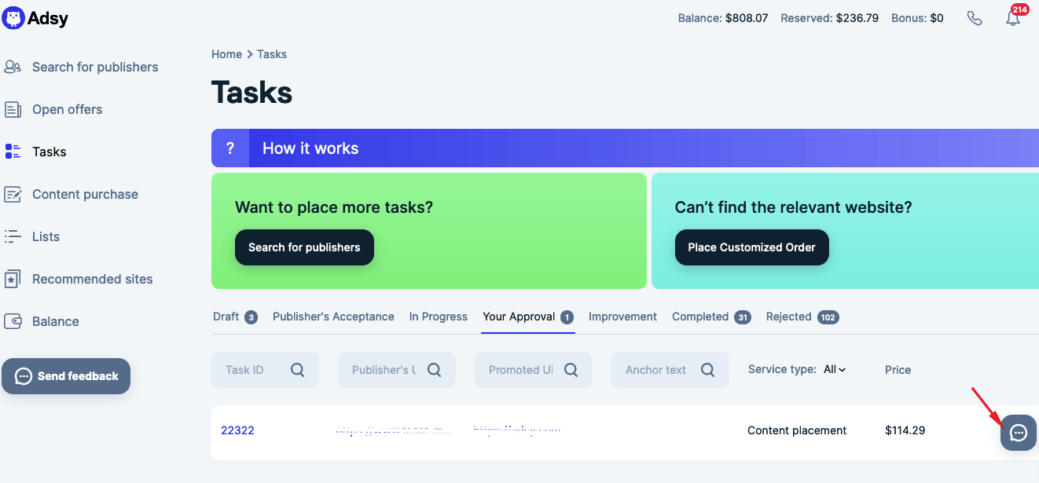Click the speech bubble in Send feedback

tap(24, 376)
